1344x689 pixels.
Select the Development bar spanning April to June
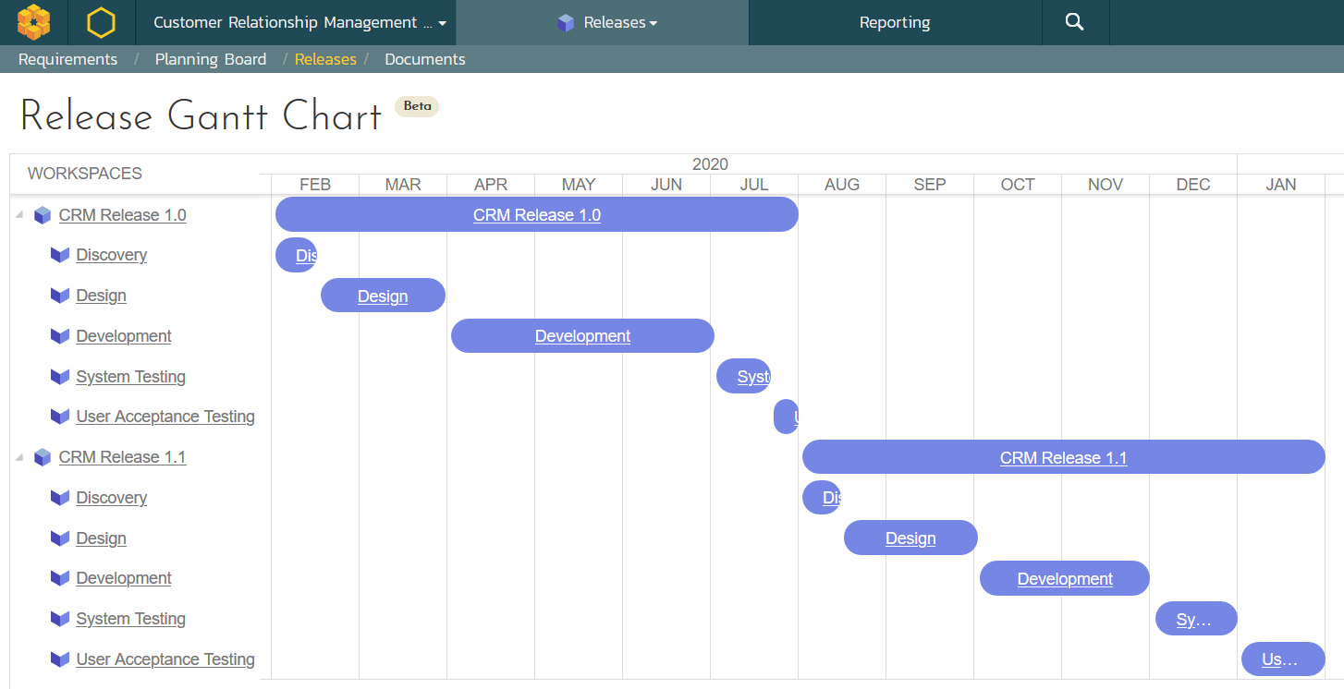[x=582, y=336]
